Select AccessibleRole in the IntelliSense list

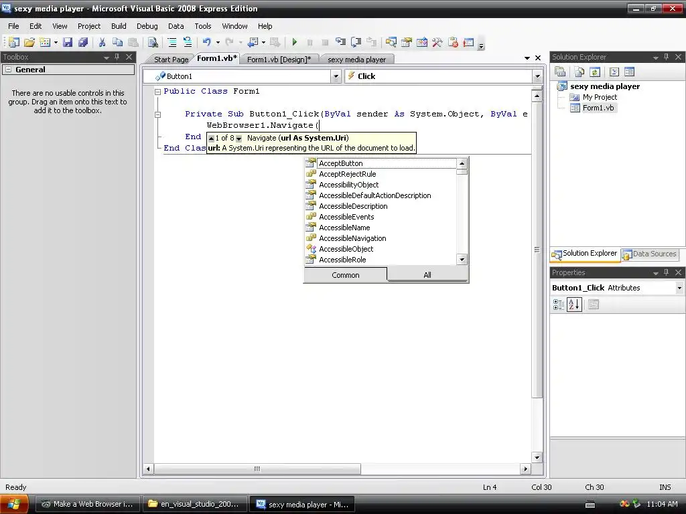pos(381,260)
